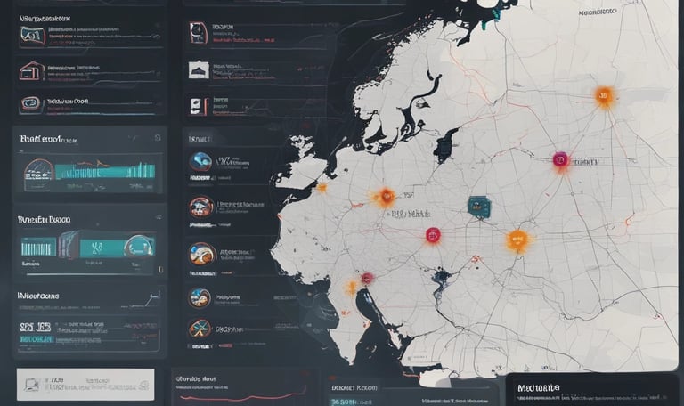Viewport: 684px width, 406px height.
Task: Click the heading above the top left list cards
Action: click(45, 19)
